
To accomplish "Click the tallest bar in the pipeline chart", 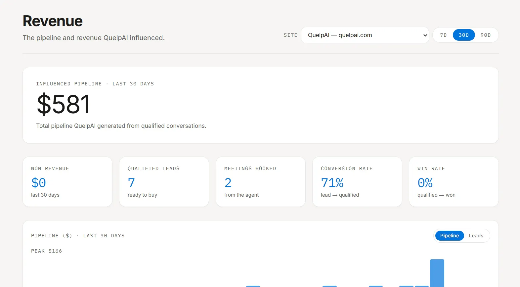I will (x=437, y=273).
